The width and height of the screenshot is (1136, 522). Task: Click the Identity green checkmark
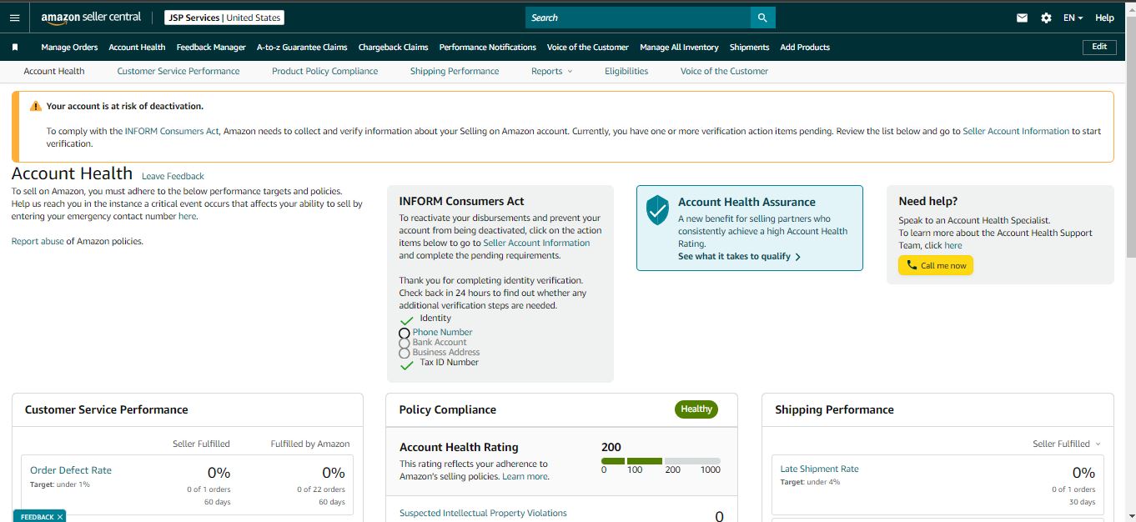point(407,320)
